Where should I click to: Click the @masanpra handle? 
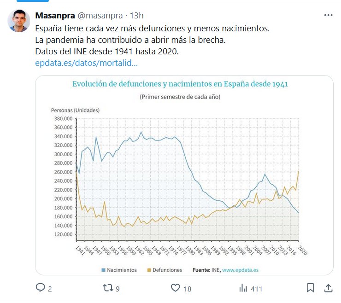pyautogui.click(x=99, y=16)
